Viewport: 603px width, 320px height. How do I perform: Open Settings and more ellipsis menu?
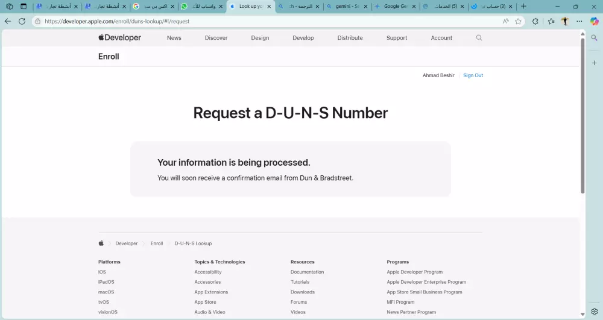pyautogui.click(x=579, y=22)
